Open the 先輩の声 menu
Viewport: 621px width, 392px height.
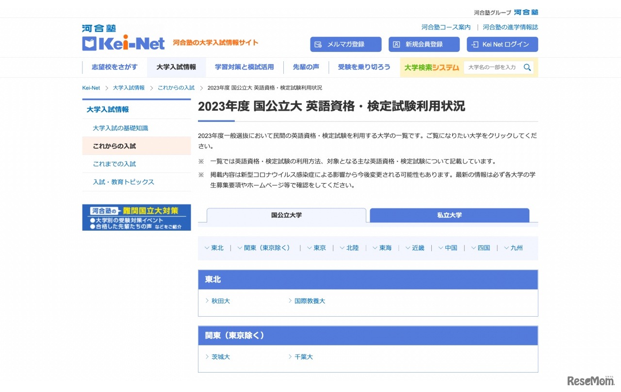[306, 67]
